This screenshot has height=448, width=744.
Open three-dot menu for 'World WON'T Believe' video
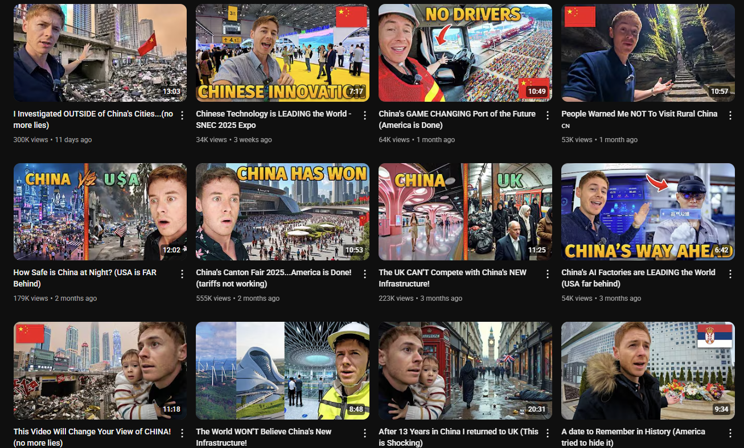tap(365, 433)
